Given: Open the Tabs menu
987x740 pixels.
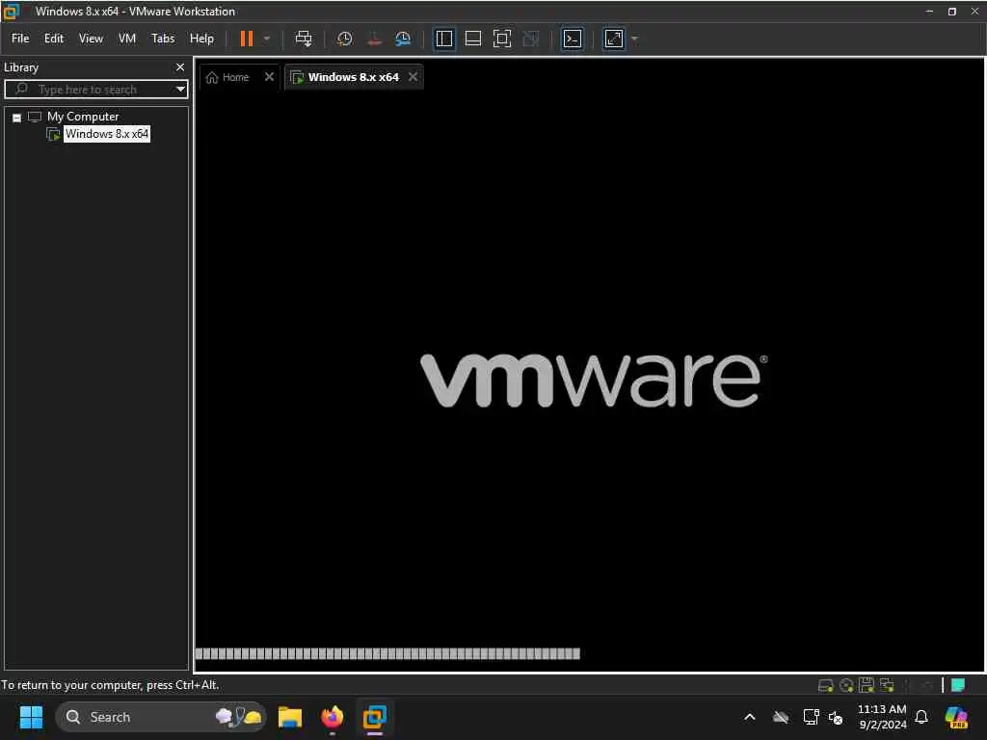Looking at the screenshot, I should coord(163,39).
